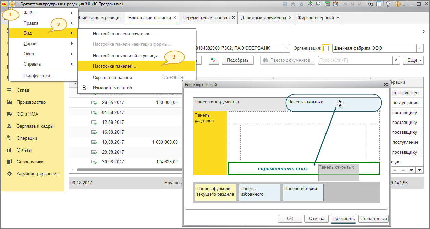This screenshot has height=229, width=430.
Task: Click the magnifier zoom scale icon in title bar
Action: pyautogui.click(x=371, y=4)
